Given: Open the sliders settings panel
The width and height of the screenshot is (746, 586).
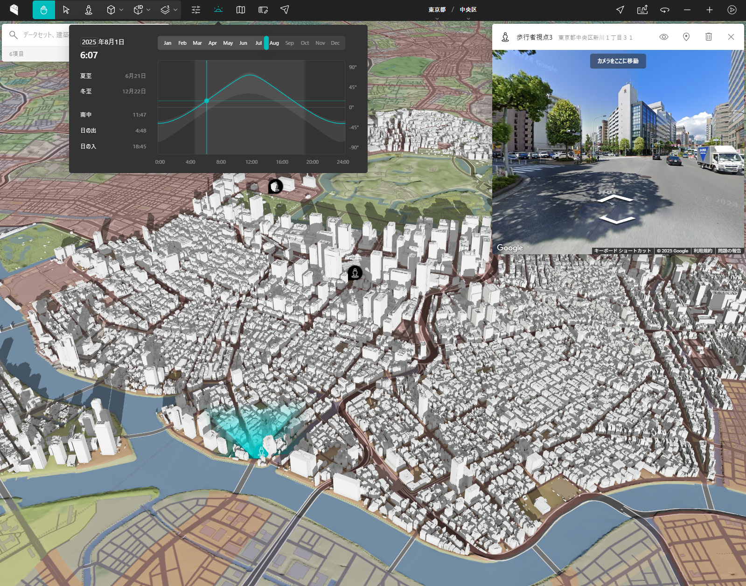Looking at the screenshot, I should pyautogui.click(x=196, y=10).
